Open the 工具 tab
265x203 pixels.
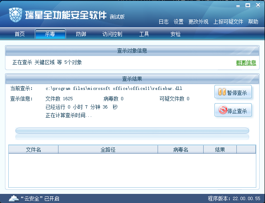click(144, 34)
